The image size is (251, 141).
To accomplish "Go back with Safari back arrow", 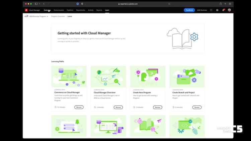I will click(x=44, y=4).
